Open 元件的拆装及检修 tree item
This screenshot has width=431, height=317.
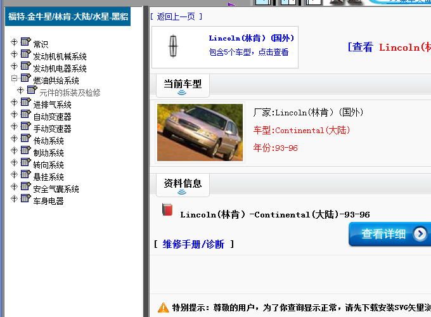70,93
